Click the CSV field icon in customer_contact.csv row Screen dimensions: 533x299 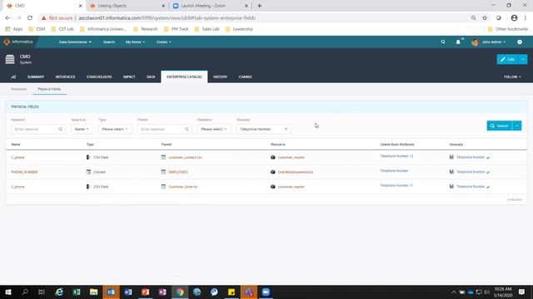pyautogui.click(x=88, y=157)
